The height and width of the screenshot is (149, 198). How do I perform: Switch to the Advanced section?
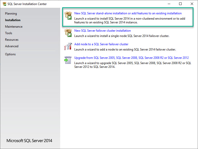point(12,46)
